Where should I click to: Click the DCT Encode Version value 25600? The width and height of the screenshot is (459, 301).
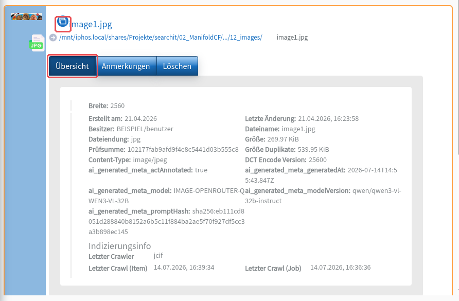tap(317, 160)
